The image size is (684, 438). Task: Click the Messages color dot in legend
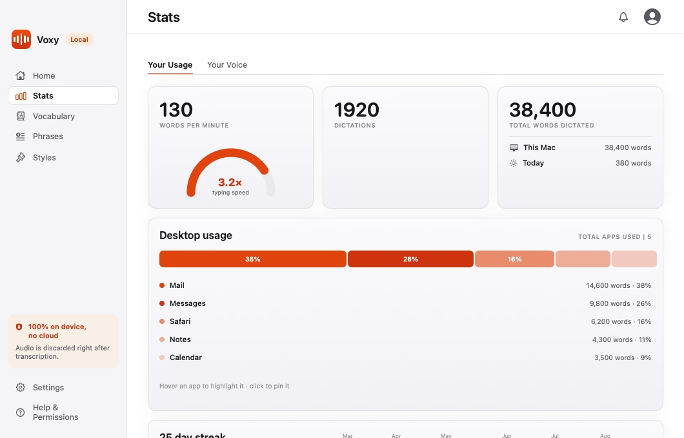162,303
